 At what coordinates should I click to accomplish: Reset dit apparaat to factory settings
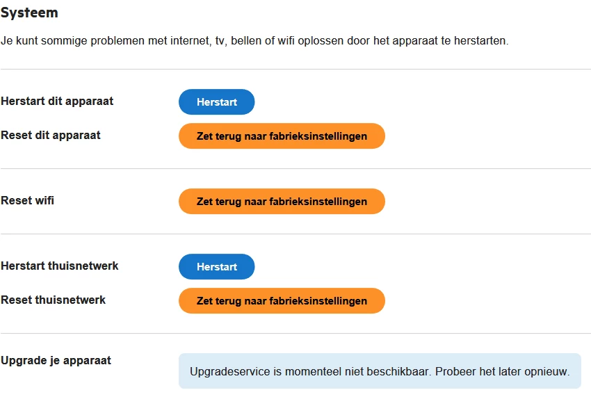tap(282, 136)
